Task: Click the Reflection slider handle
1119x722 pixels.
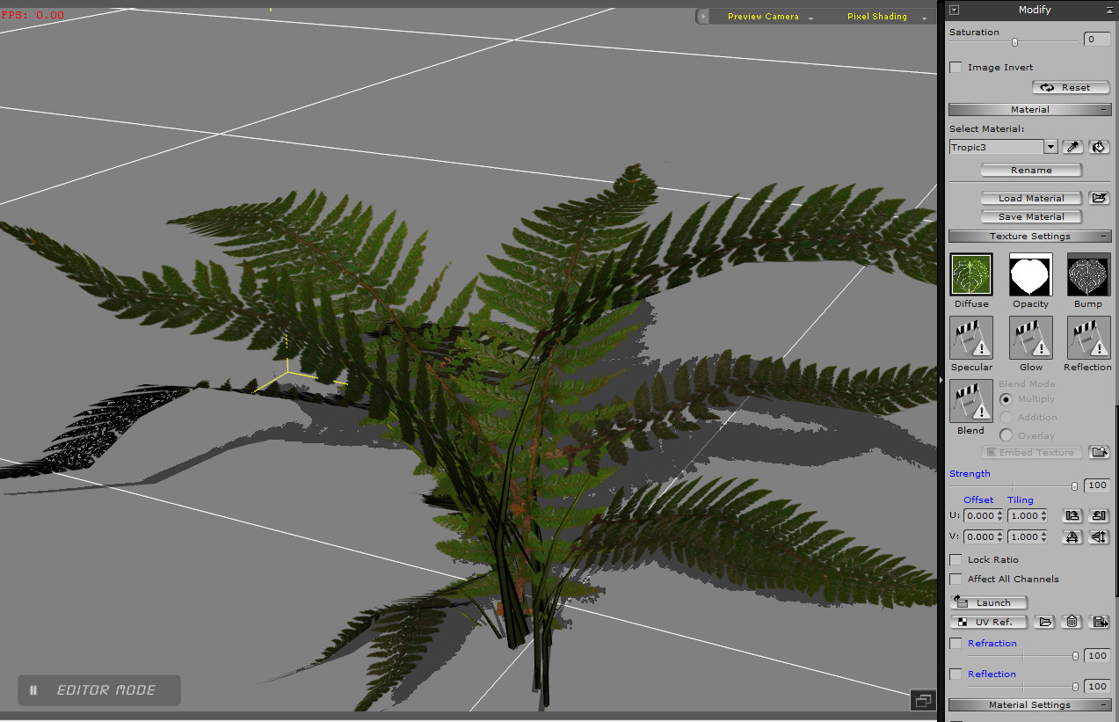Action: (x=1075, y=686)
